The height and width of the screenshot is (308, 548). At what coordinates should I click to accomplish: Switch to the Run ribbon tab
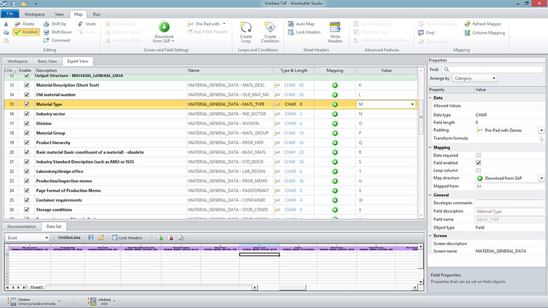(x=97, y=13)
